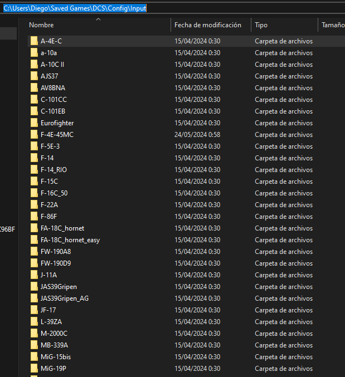Select the MiG-19P folder name
Viewport: 345px width, 377px height.
click(54, 369)
